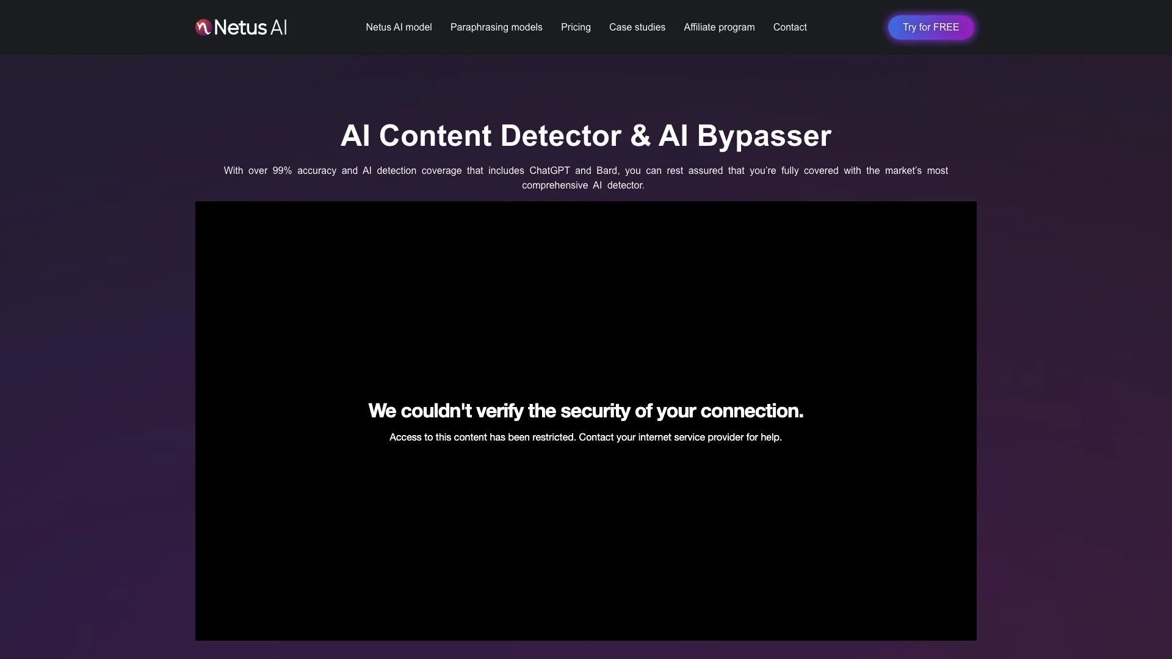
Task: Click the Pricing navigation icon
Action: click(575, 27)
